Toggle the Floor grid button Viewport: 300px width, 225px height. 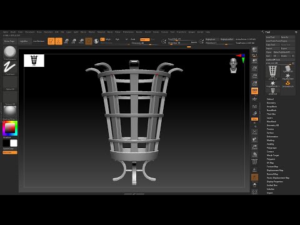[x=254, y=99]
